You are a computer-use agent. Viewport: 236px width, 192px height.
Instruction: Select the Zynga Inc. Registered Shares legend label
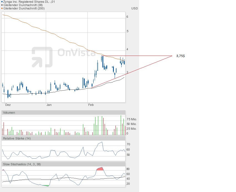click(x=29, y=2)
